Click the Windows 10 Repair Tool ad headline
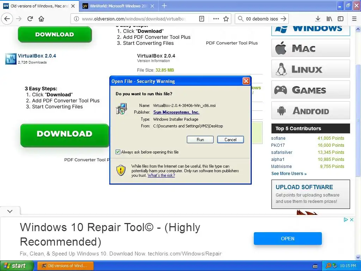Image resolution: width=361 pixels, height=271 pixels. coord(110,234)
